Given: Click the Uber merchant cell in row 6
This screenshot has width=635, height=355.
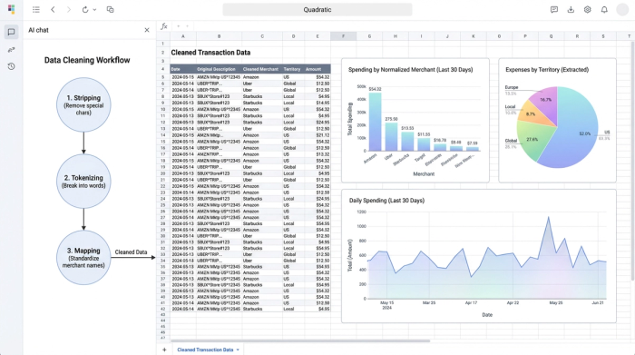Looking at the screenshot, I should (x=262, y=84).
